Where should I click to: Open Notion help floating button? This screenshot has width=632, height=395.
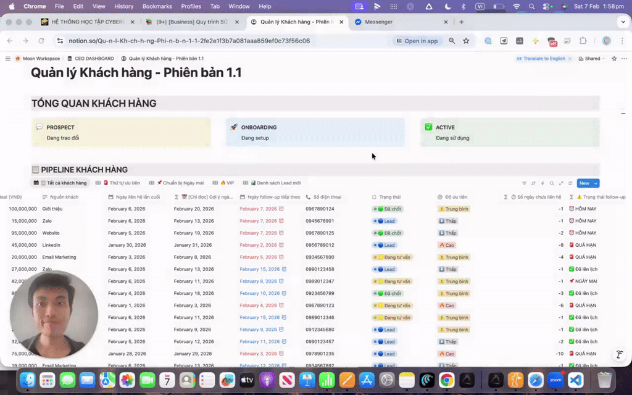tap(620, 355)
